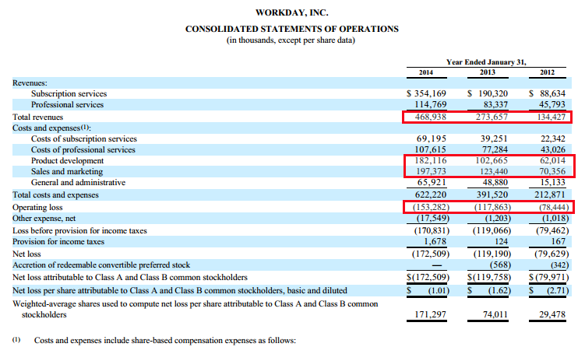Click Costs of subscription services label
The width and height of the screenshot is (585, 354).
[84, 139]
